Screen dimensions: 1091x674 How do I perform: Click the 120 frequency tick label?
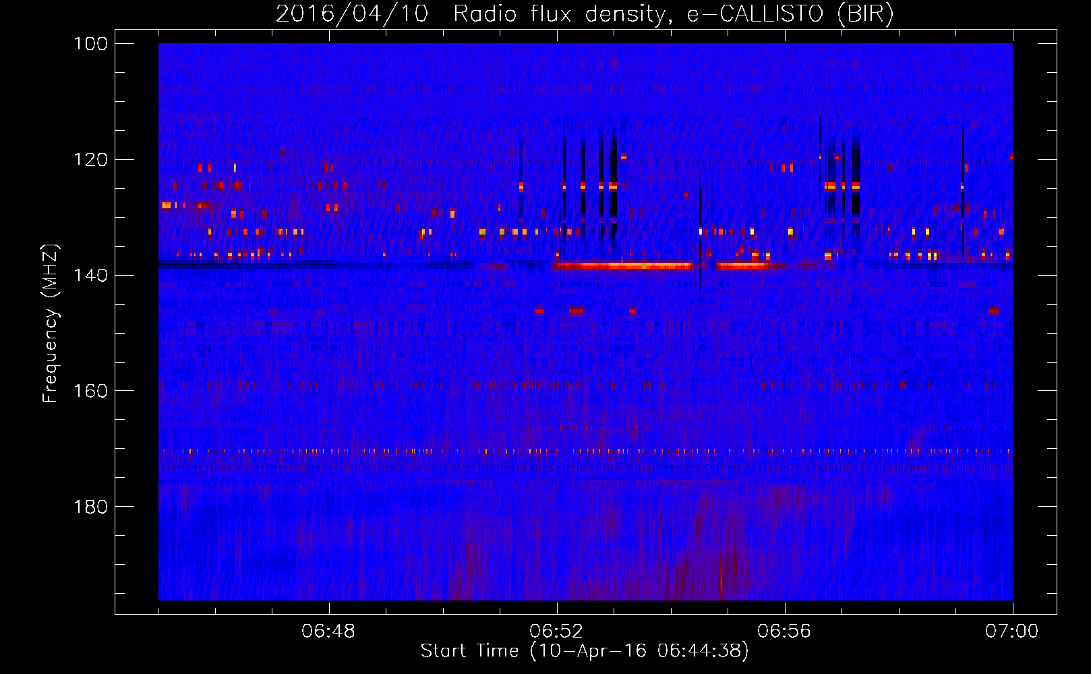(x=90, y=160)
